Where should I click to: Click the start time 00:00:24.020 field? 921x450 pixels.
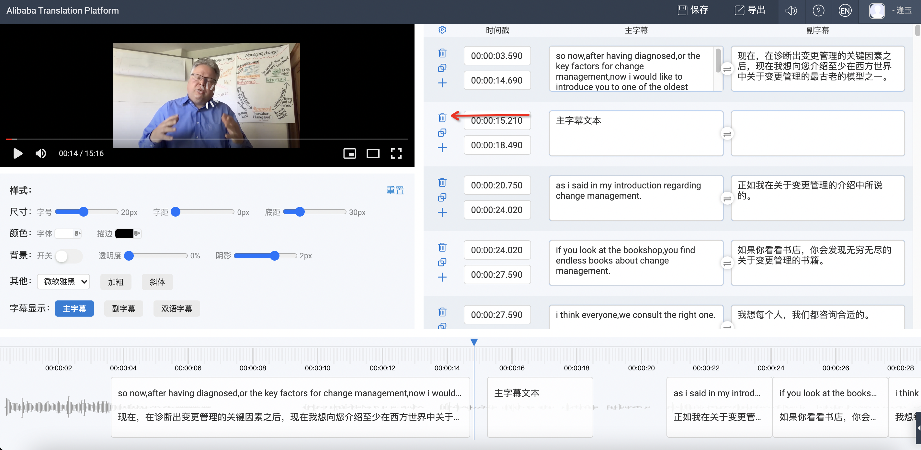coord(497,250)
